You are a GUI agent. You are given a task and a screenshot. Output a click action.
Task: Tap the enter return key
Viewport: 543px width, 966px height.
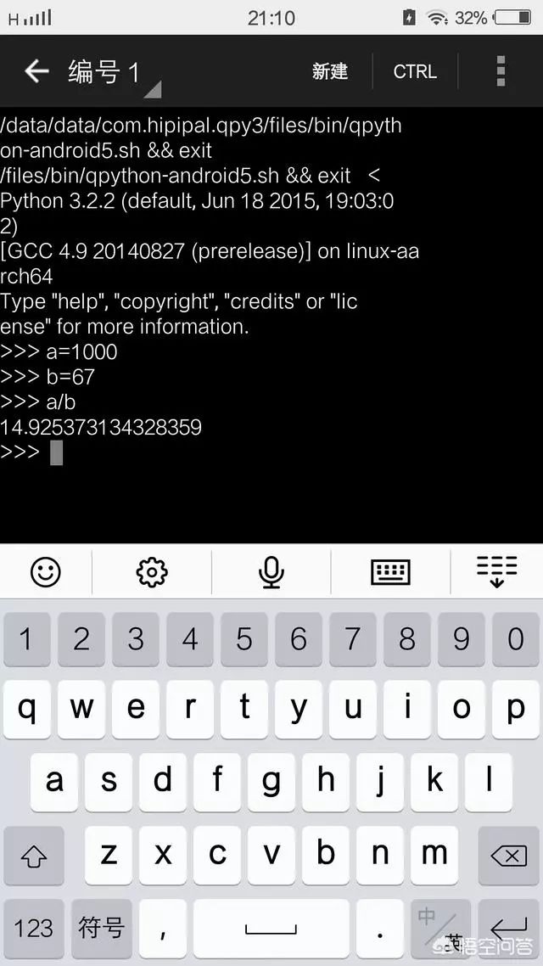508,928
